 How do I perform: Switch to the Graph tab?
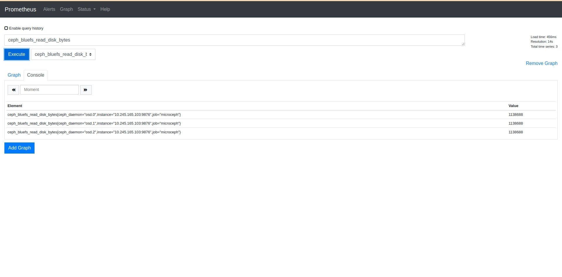[14, 75]
